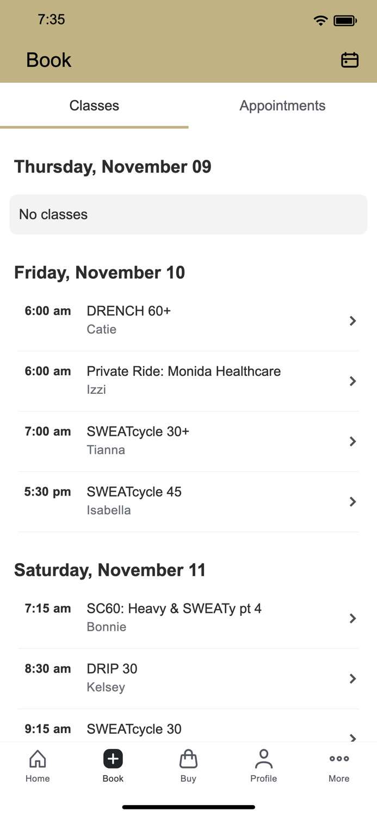377x817 pixels.
Task: Tap the Wi-Fi status icon
Action: [320, 21]
